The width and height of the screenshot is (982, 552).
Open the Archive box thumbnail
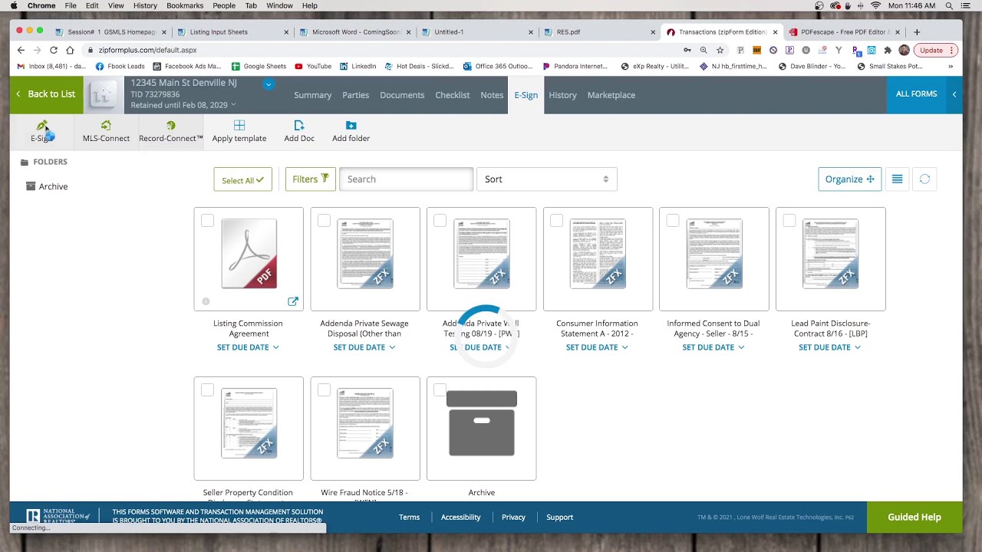[482, 423]
